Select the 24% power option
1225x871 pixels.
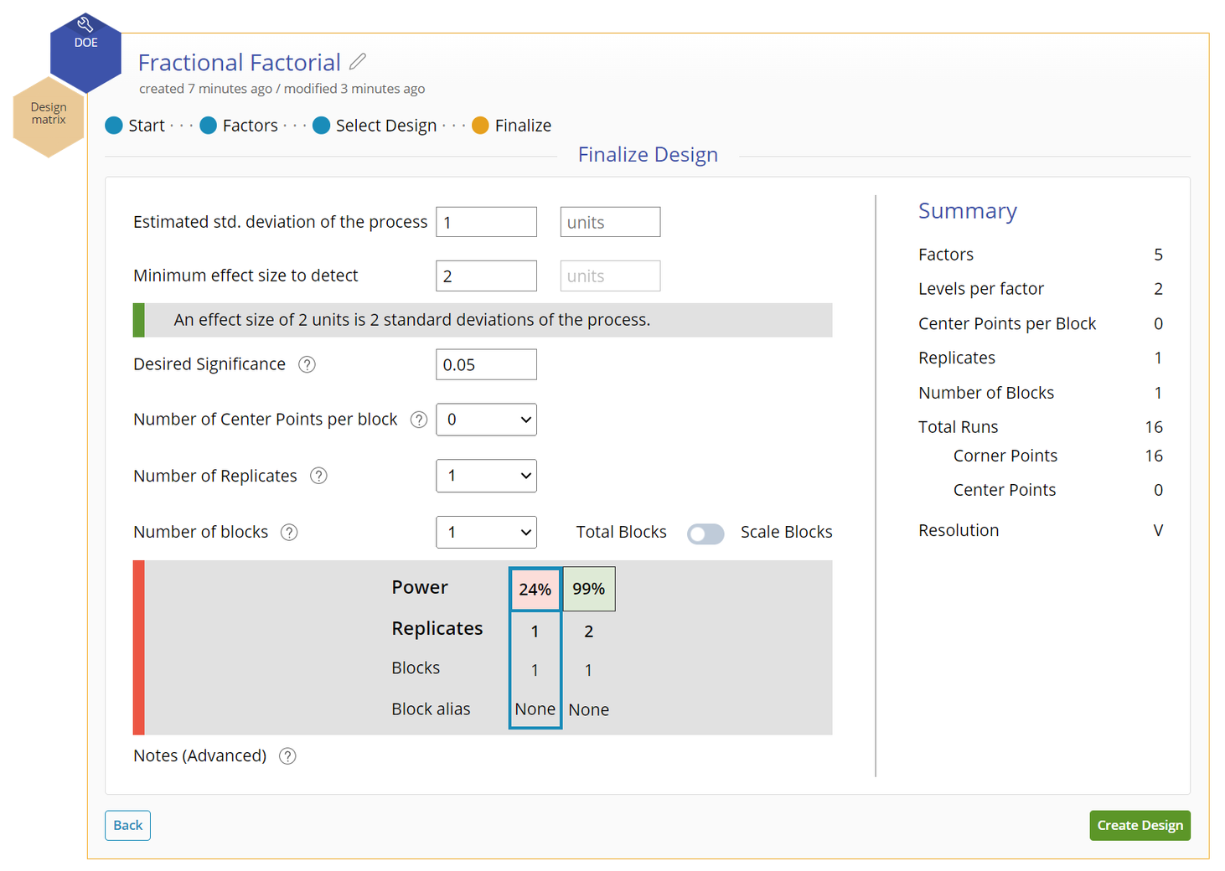click(x=535, y=589)
